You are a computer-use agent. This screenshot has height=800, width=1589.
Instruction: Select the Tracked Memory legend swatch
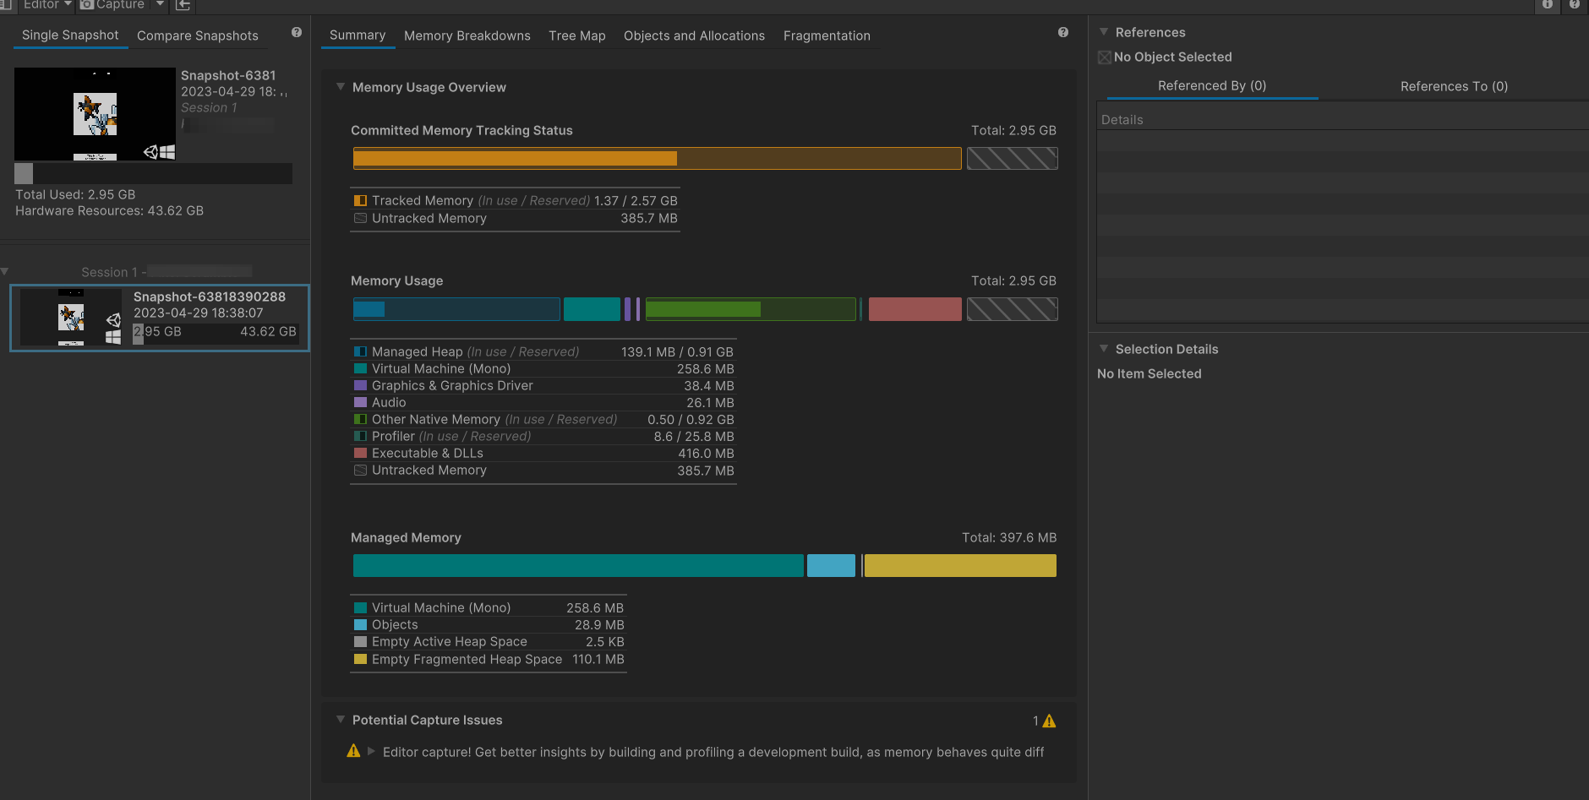coord(360,200)
